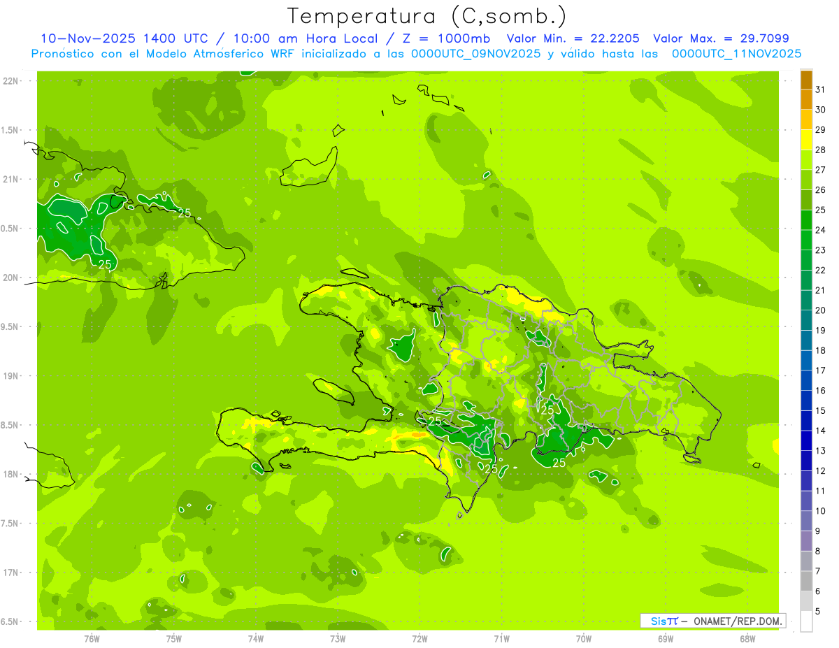Pick the green swatch between legend values 24 and 25
The width and height of the screenshot is (839, 648).
click(x=806, y=220)
